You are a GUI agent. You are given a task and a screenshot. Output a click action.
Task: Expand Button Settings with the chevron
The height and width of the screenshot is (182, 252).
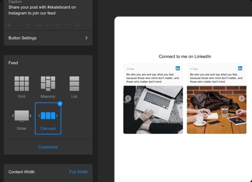tap(86, 38)
